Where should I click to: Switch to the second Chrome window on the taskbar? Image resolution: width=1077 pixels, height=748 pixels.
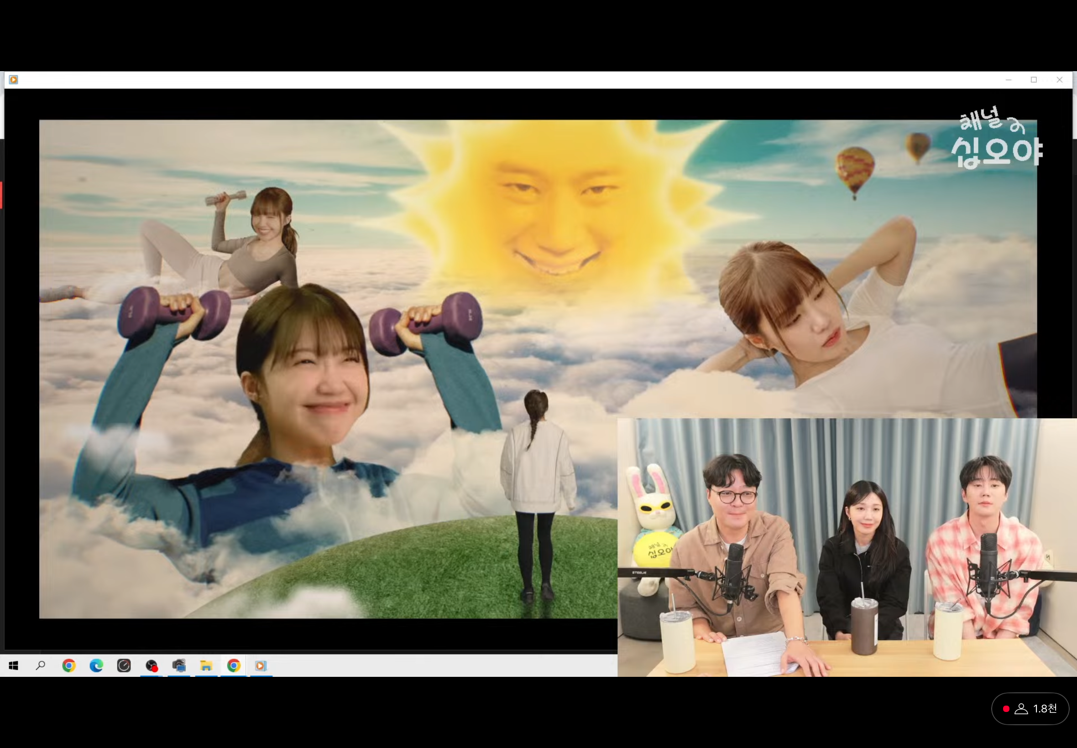tap(234, 665)
